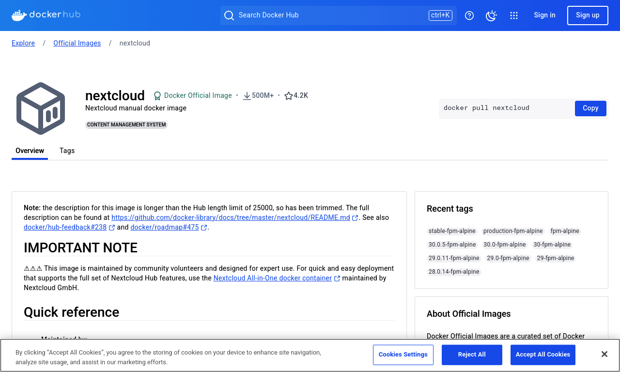Click the Docker Official Image badge icon
The image size is (620, 372).
coord(157,96)
